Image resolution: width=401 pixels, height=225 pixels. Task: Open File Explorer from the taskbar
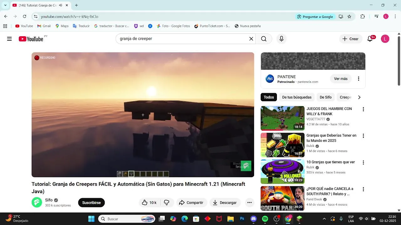[x=231, y=219]
